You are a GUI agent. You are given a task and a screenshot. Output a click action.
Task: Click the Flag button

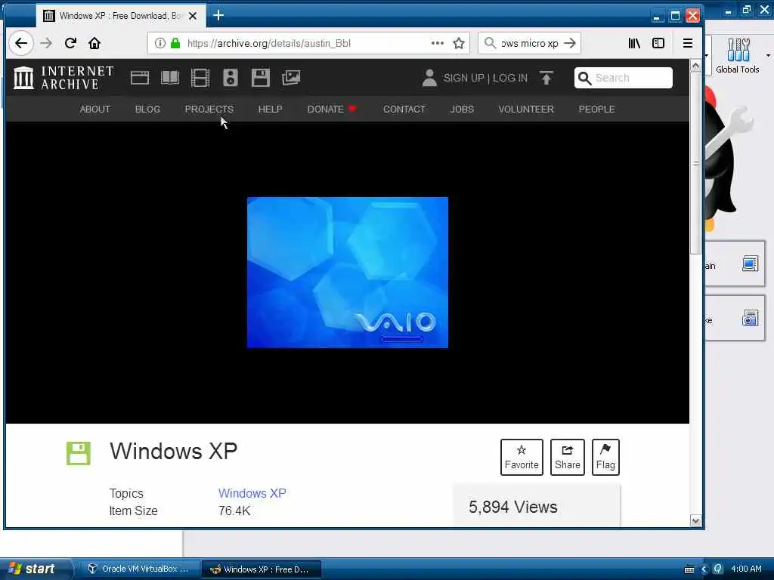pos(605,457)
